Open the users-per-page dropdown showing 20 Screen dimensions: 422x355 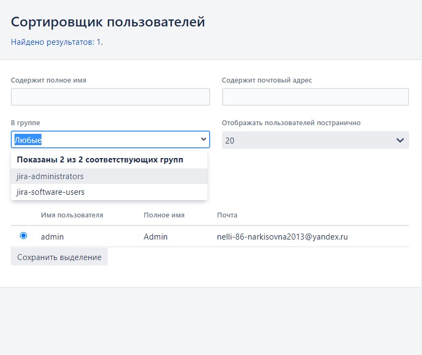tap(315, 140)
